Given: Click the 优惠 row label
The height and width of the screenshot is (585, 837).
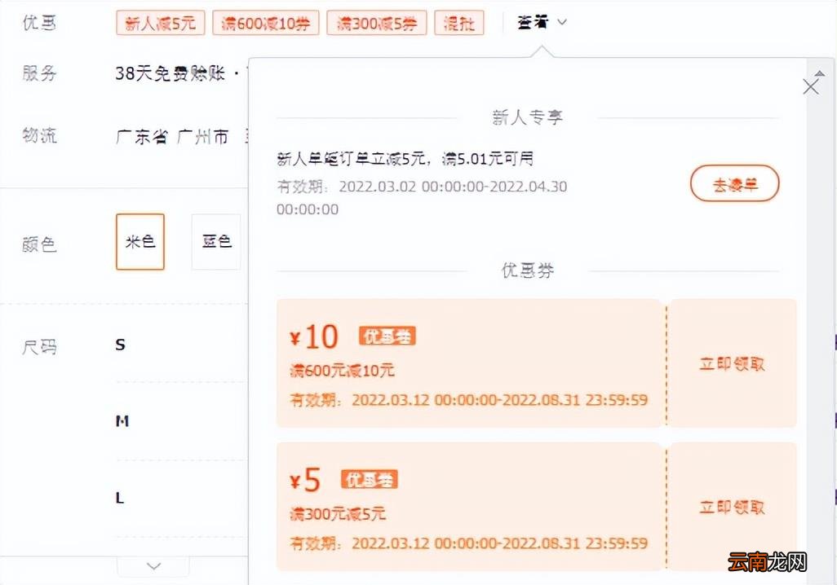Looking at the screenshot, I should [39, 22].
